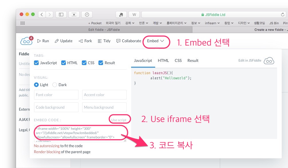Click the Use script link

(x=119, y=120)
